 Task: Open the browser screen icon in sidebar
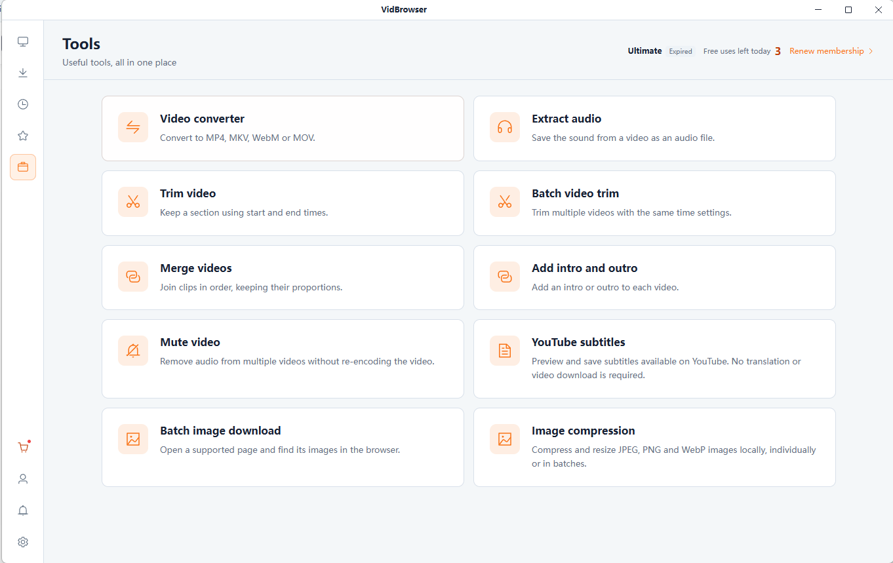click(23, 42)
